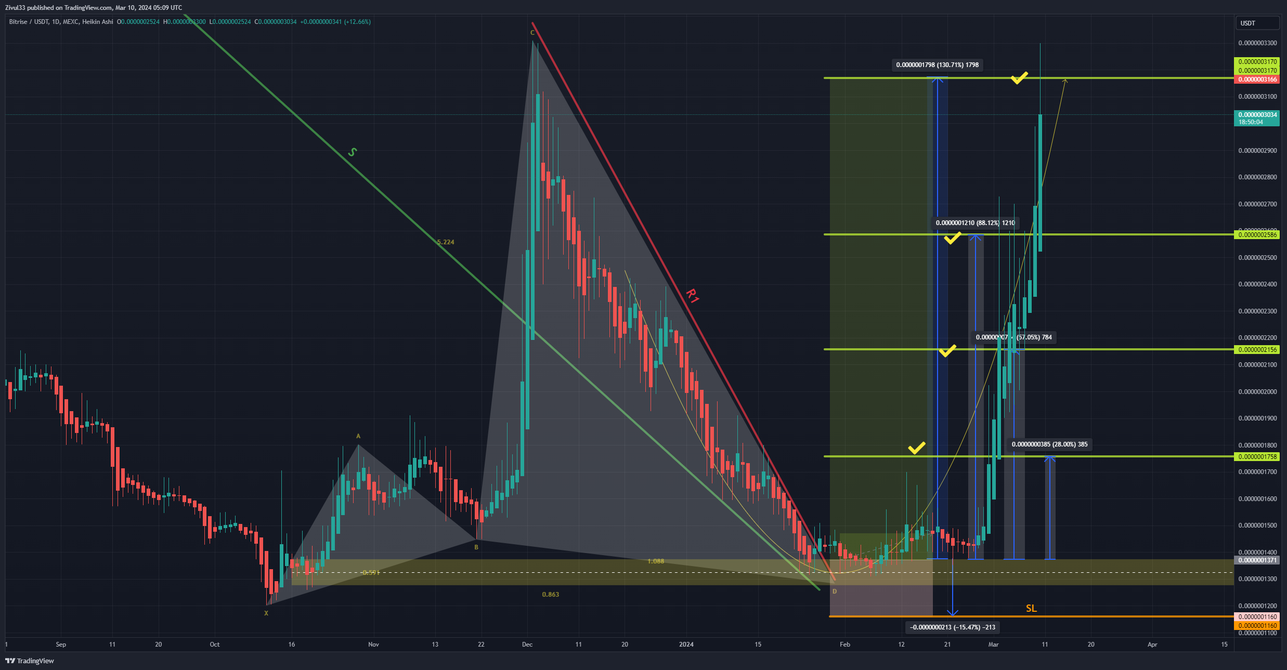
Task: Click the Dec date on the time axis
Action: 527,645
